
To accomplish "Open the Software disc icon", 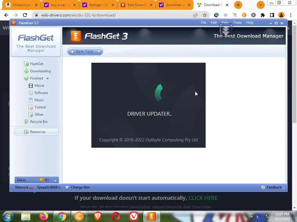I will 31,93.
